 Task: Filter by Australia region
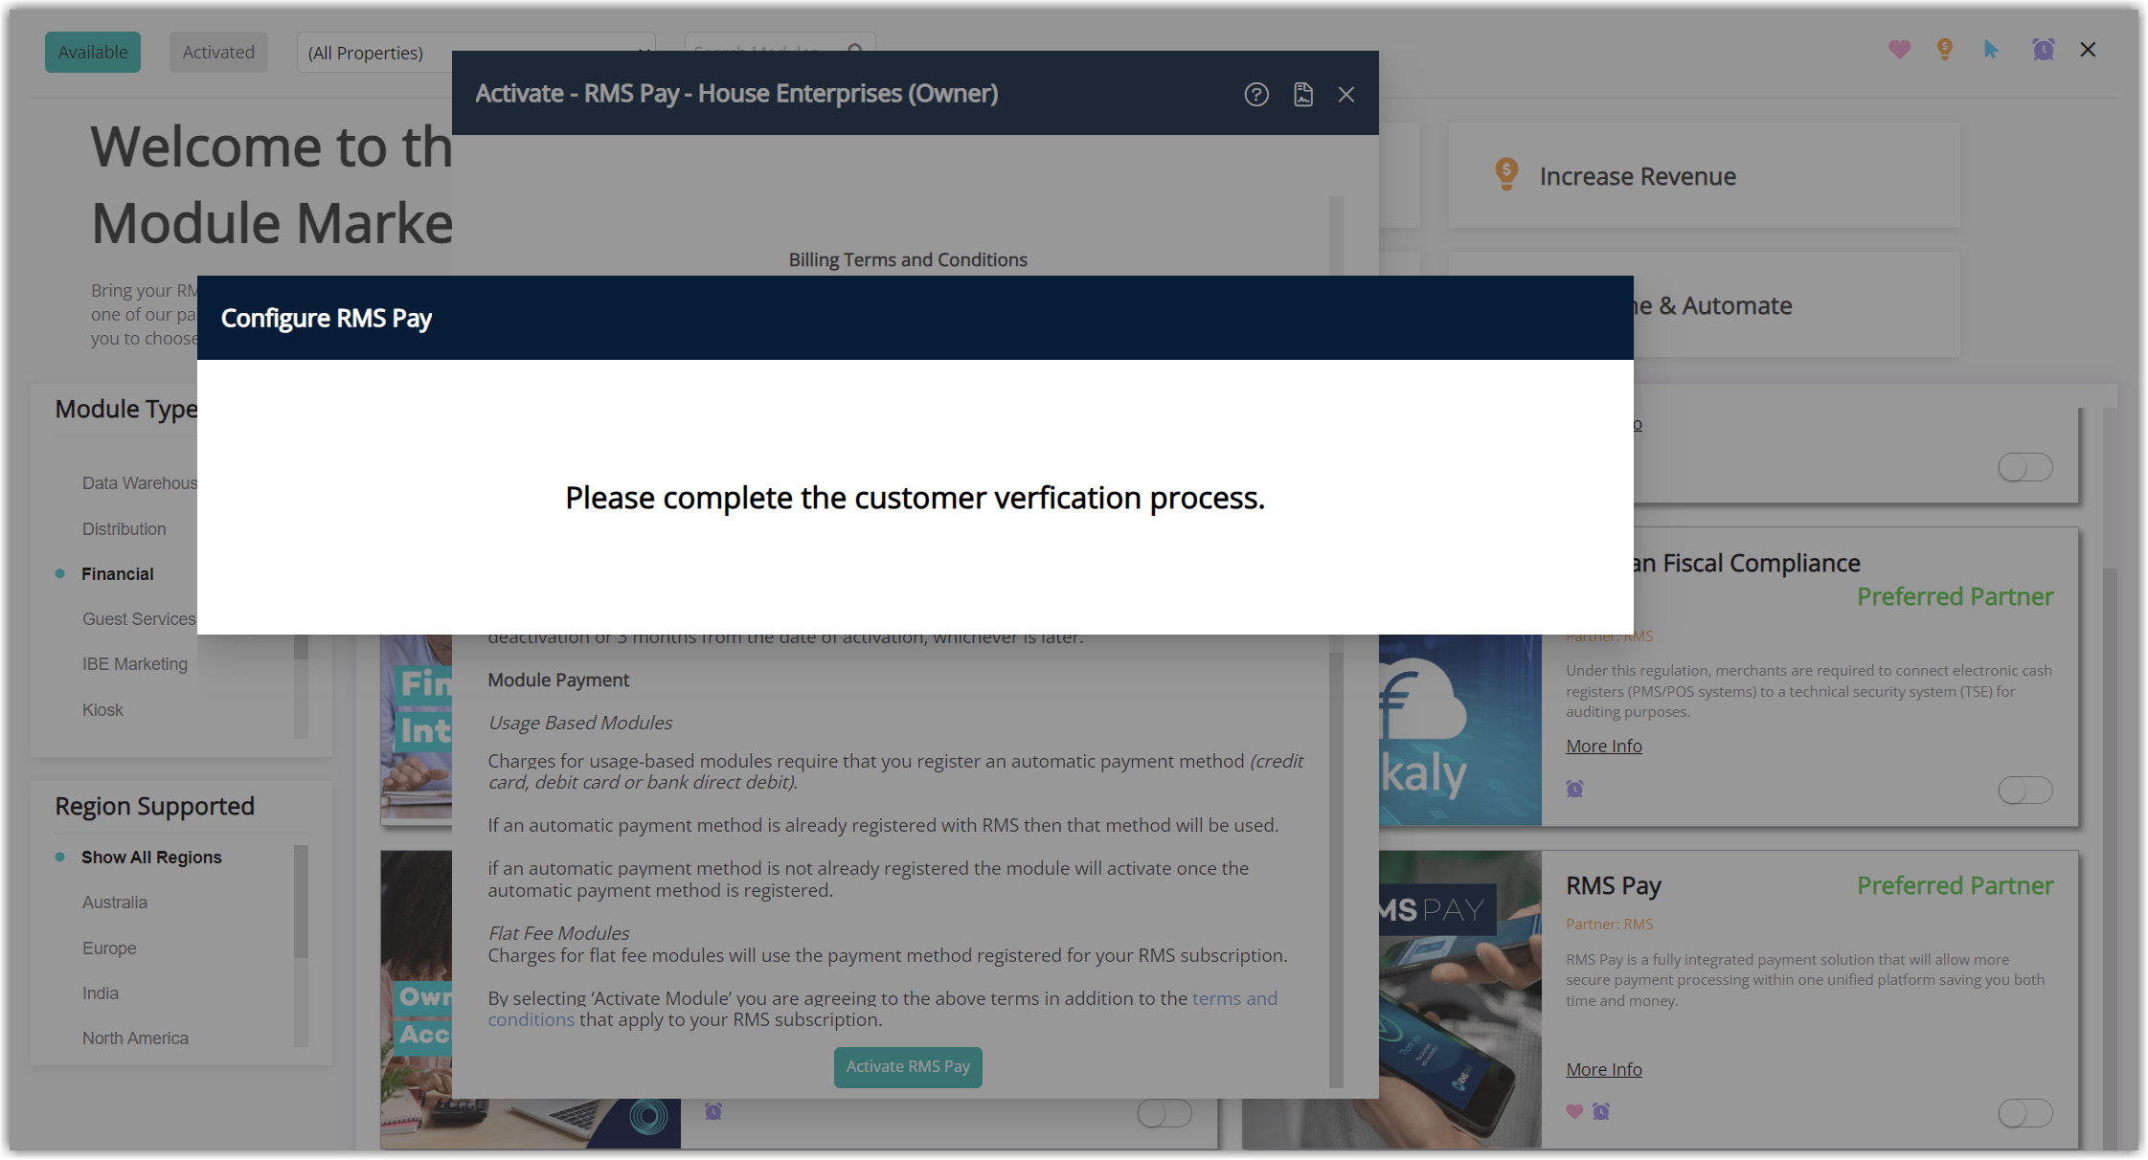pos(115,903)
